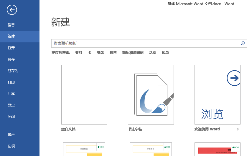Select the 空白文档 blank template thumbnail
Image resolution: width=252 pixels, height=156 pixels.
click(84, 95)
